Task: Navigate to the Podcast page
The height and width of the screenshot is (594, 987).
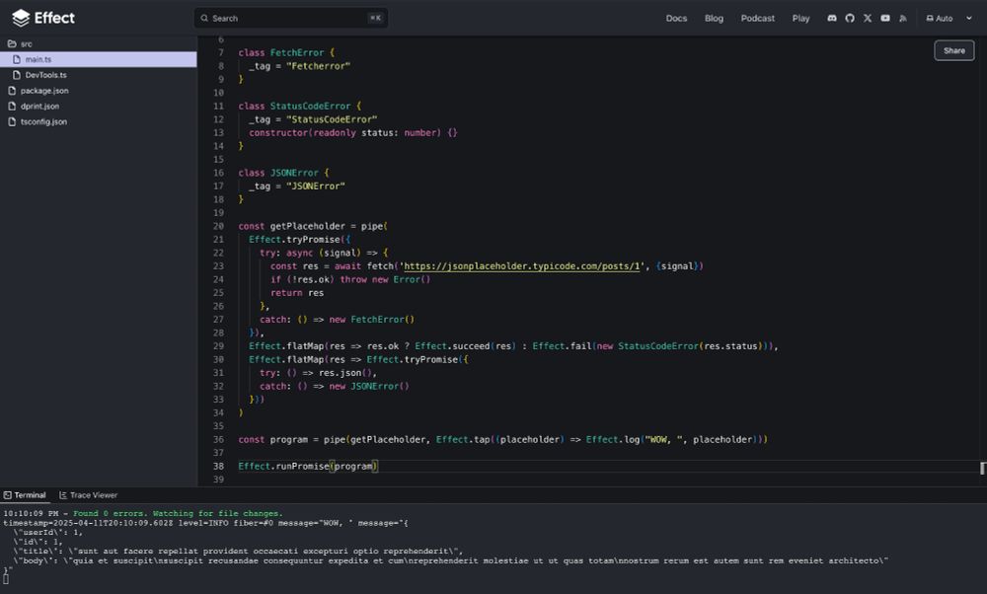Action: pos(758,18)
